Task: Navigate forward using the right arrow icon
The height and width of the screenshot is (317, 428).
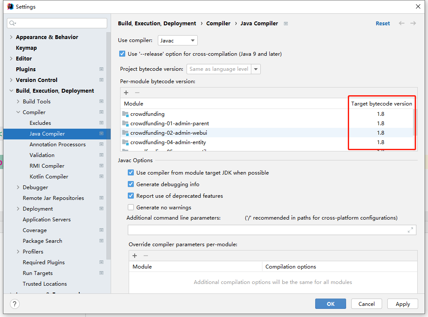Action: tap(413, 23)
